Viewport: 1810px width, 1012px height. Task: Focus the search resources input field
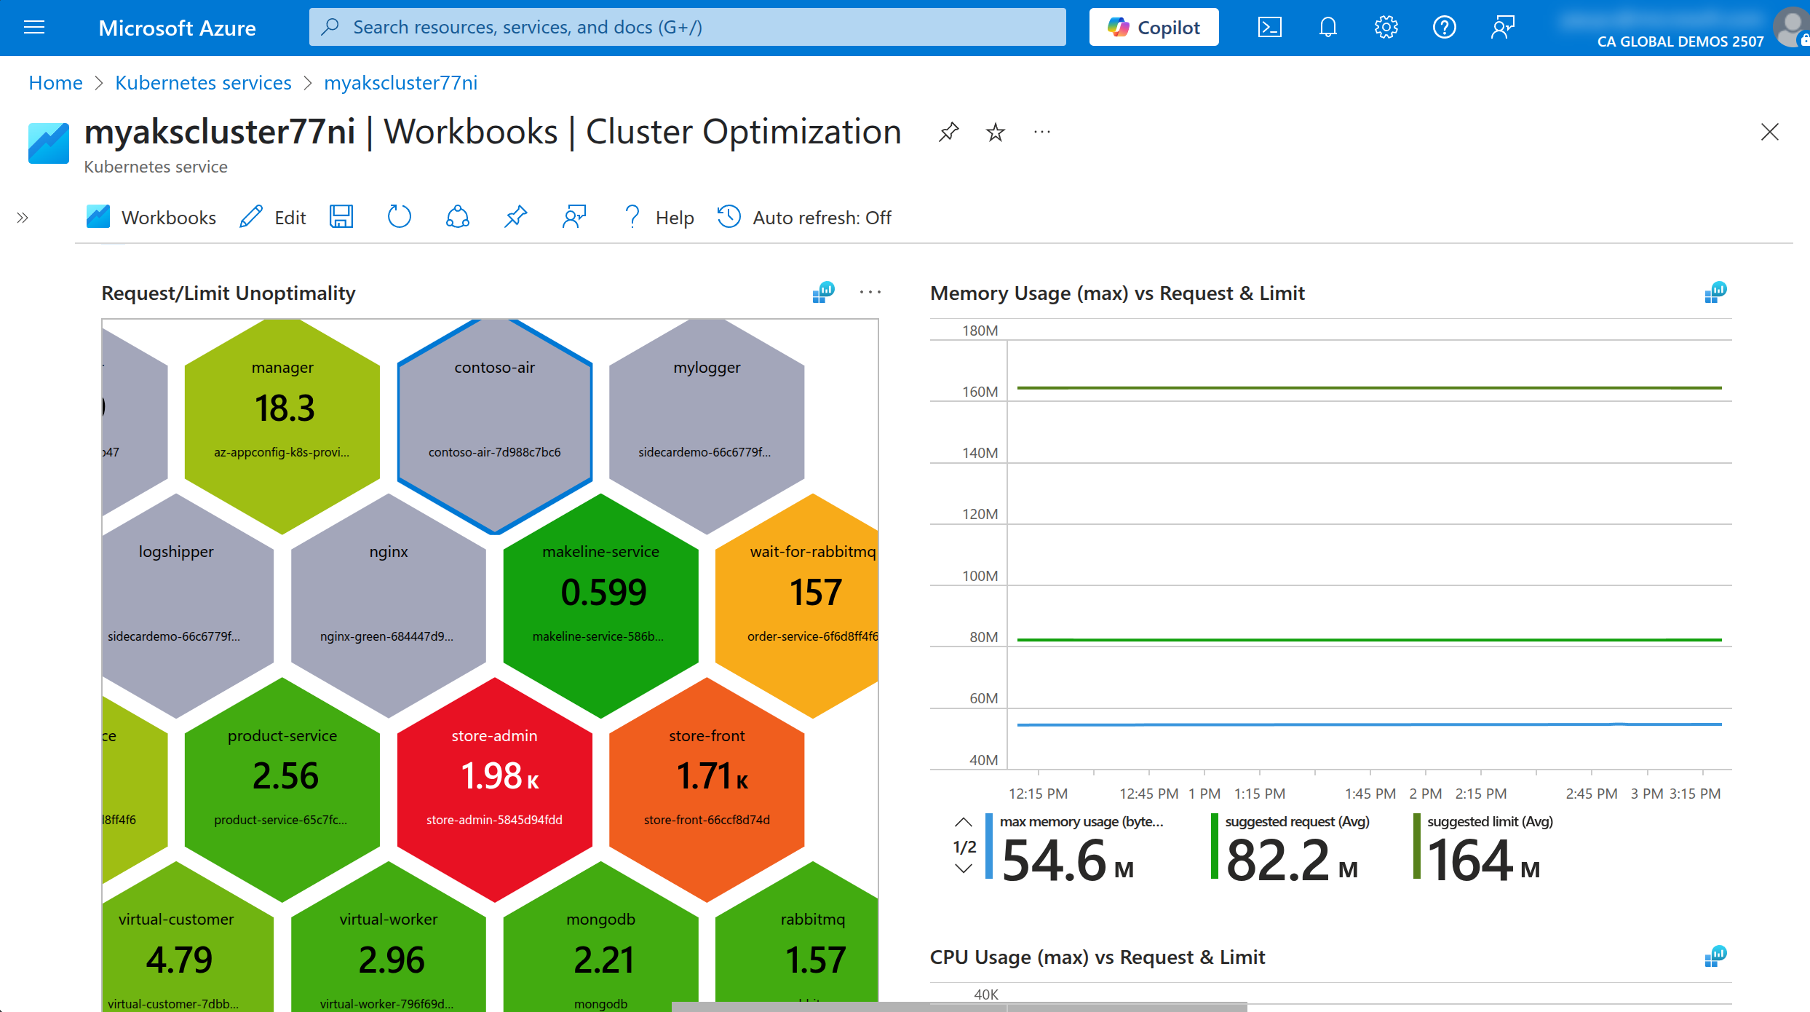click(687, 27)
